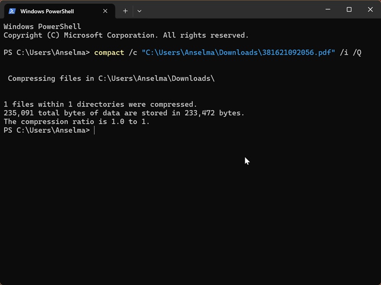Maximize the terminal window

click(x=349, y=9)
